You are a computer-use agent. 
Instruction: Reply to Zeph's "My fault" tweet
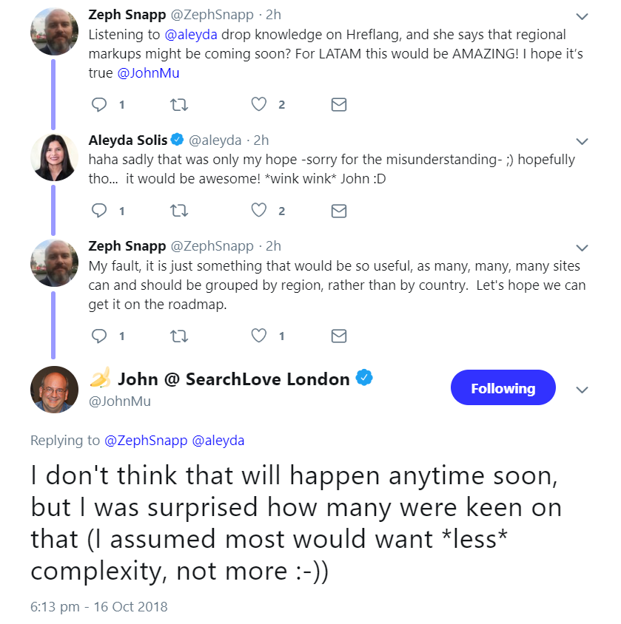(x=99, y=336)
